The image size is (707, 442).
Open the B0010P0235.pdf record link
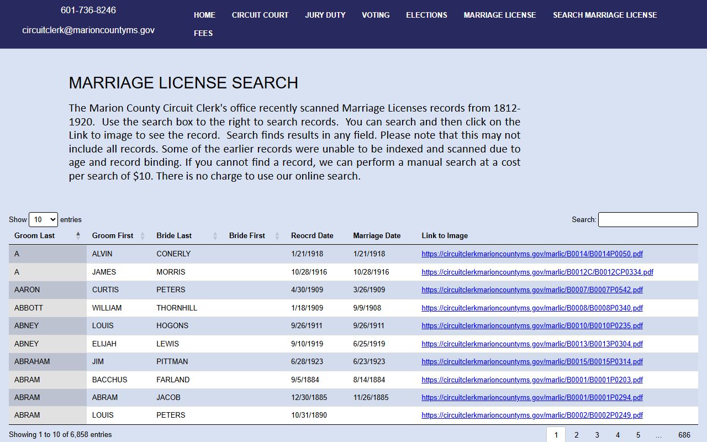tap(532, 325)
